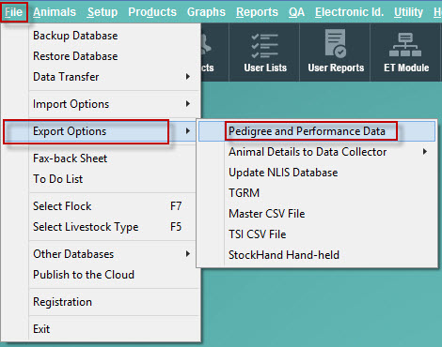This screenshot has height=347, width=442.
Task: Choose Restore Database menu entry
Action: (x=75, y=56)
